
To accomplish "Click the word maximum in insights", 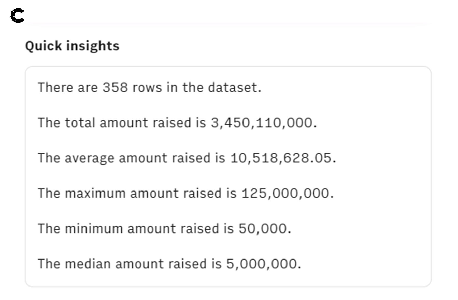I will pyautogui.click(x=95, y=193).
